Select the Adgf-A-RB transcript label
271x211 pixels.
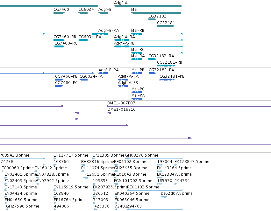click(124, 43)
